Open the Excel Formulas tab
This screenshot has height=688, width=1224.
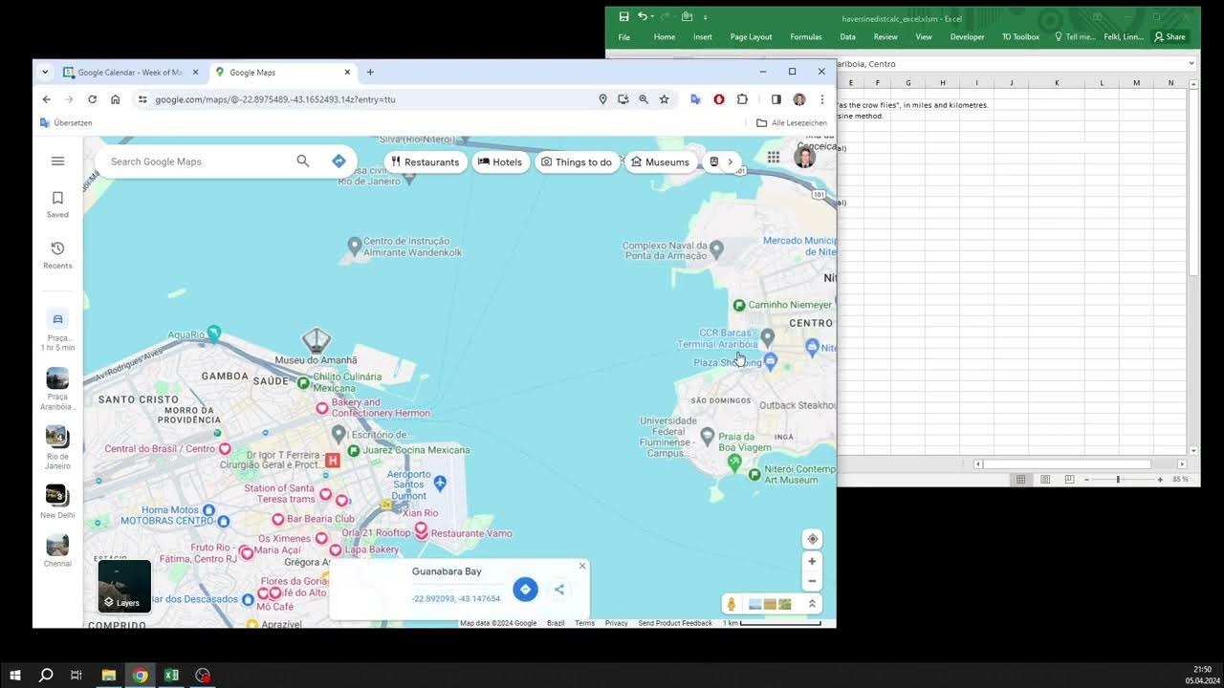point(806,37)
